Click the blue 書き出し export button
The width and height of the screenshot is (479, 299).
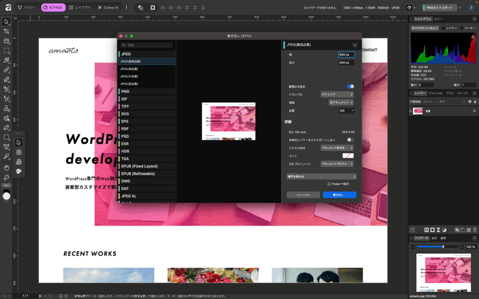[x=340, y=195]
